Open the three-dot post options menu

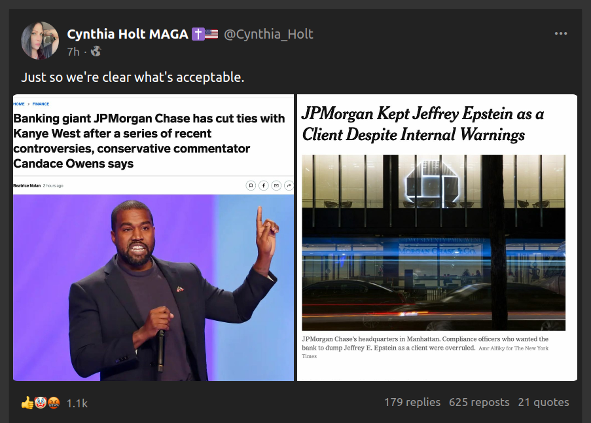point(560,33)
